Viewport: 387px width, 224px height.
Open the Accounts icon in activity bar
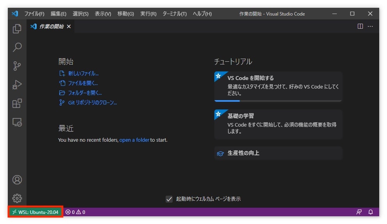coord(17,180)
